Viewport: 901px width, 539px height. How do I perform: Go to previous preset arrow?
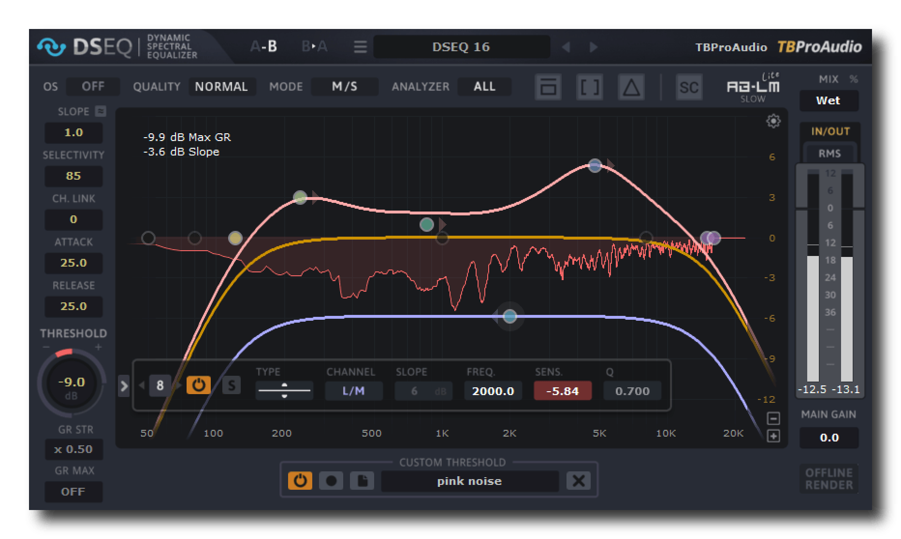click(x=566, y=47)
